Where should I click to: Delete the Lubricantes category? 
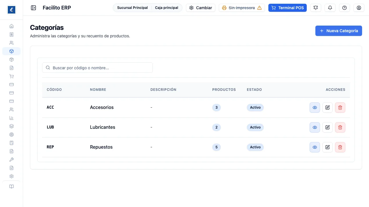(x=340, y=127)
